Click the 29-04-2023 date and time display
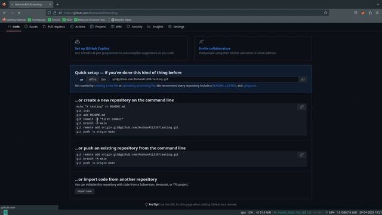The image size is (382, 215). (370, 213)
